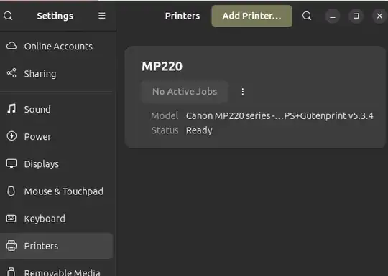
Task: Open Mouse & Touchpad settings
Action: [x=57, y=191]
